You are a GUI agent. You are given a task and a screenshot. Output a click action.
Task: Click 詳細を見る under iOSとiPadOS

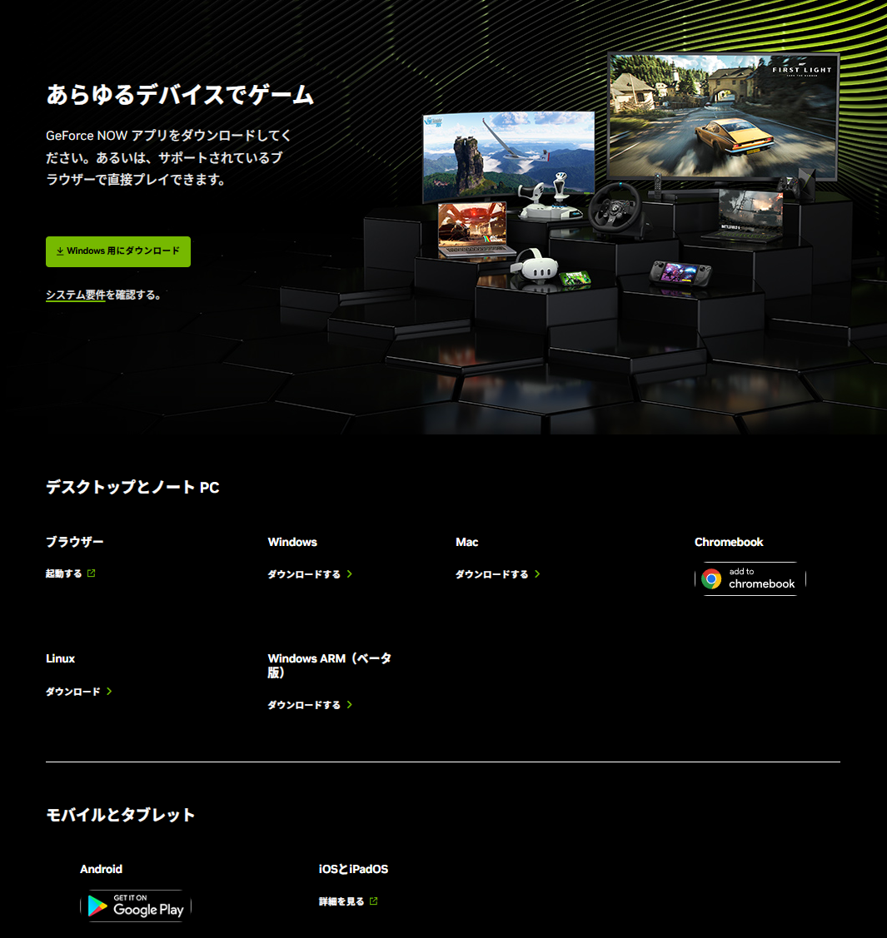tap(341, 901)
